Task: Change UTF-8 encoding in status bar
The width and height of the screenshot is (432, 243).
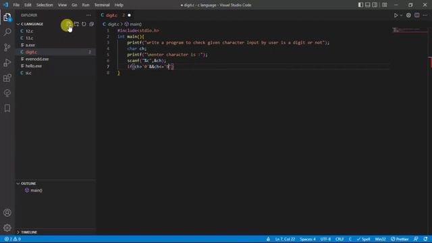Action: click(x=325, y=239)
